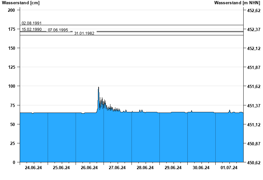Select the 29.06.24 date label
The height and width of the screenshot is (180, 263).
[173, 168]
